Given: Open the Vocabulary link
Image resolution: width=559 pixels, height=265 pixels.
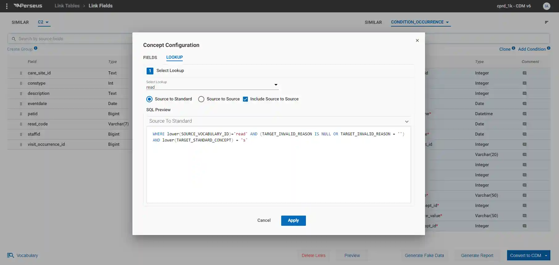Looking at the screenshot, I should [x=27, y=255].
